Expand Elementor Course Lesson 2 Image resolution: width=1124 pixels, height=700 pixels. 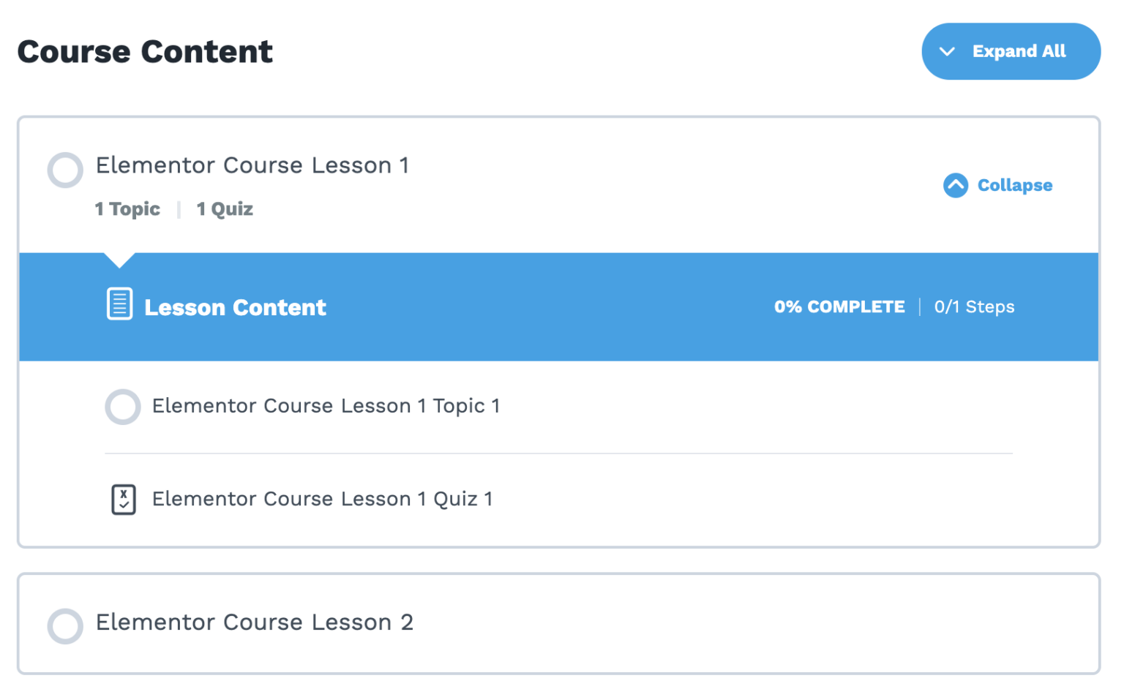point(255,622)
